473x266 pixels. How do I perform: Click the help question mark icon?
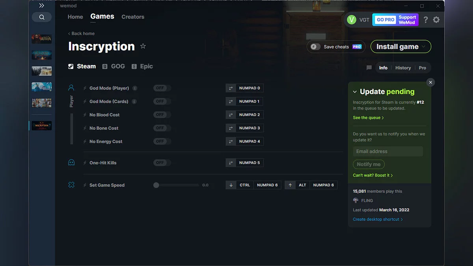point(425,19)
